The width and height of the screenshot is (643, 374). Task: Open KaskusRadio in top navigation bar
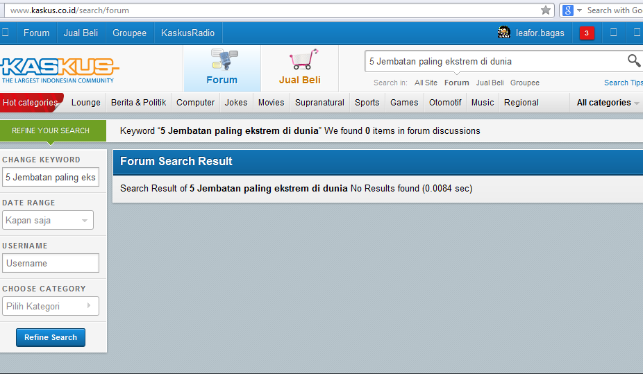187,33
